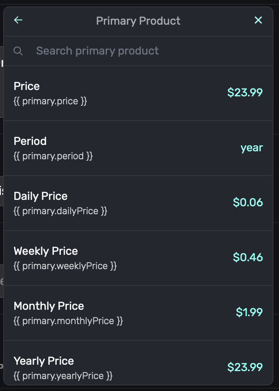This screenshot has width=279, height=391.
Task: Pick the Weekly Price variable
Action: point(138,258)
